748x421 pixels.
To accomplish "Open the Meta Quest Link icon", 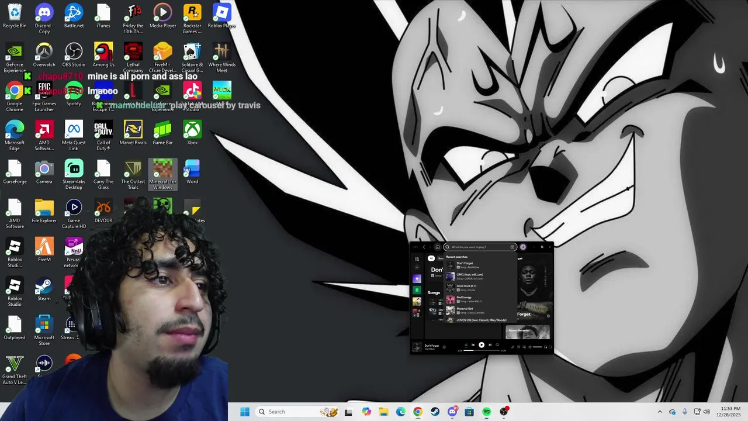I will [x=74, y=136].
